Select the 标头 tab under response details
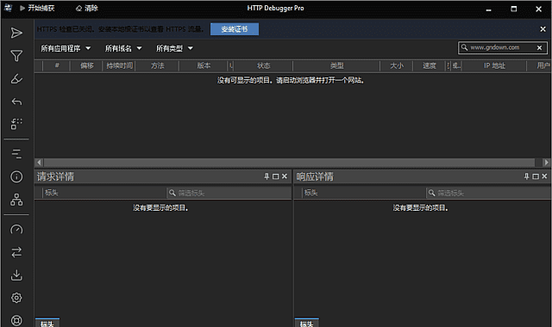Screen dimensions: 552x327 307,323
